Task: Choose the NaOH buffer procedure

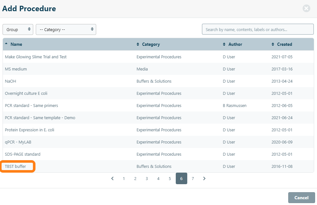Action: [10, 81]
